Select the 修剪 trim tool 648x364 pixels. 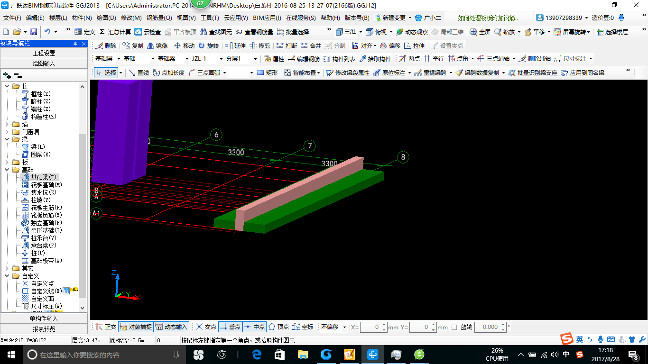259,46
